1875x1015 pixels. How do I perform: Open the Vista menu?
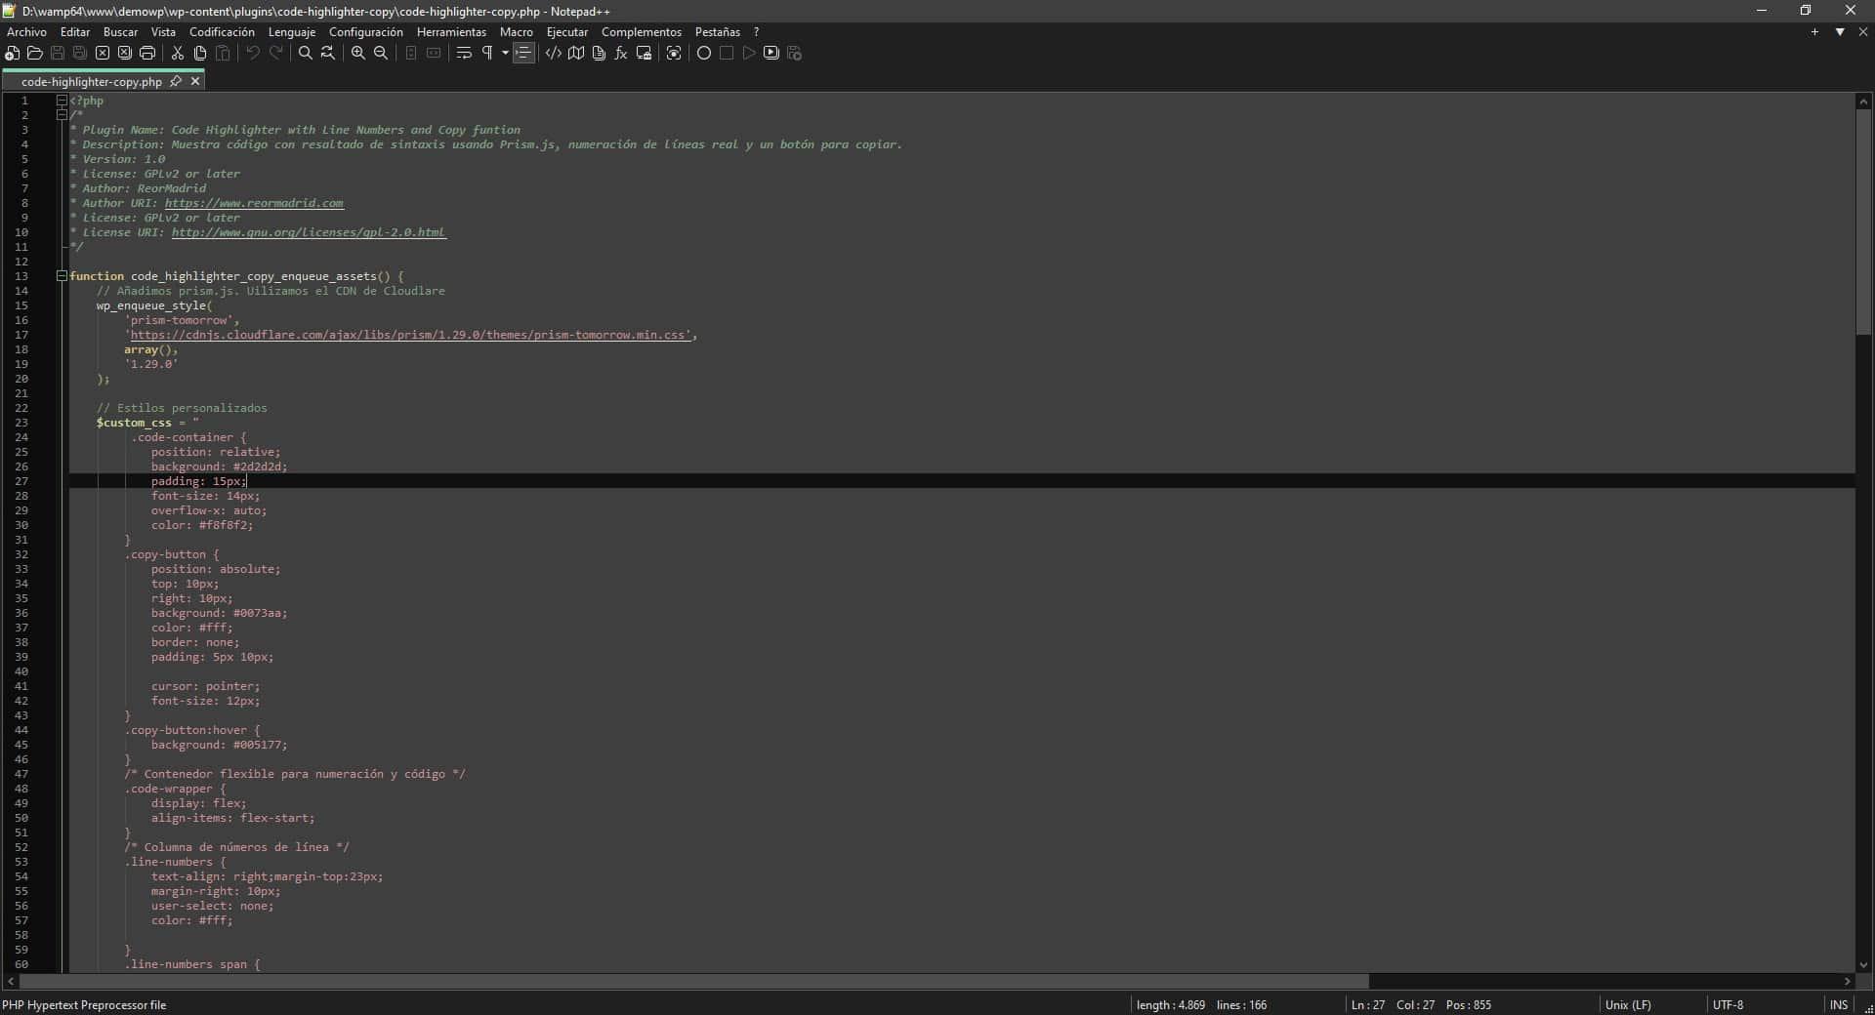[163, 32]
